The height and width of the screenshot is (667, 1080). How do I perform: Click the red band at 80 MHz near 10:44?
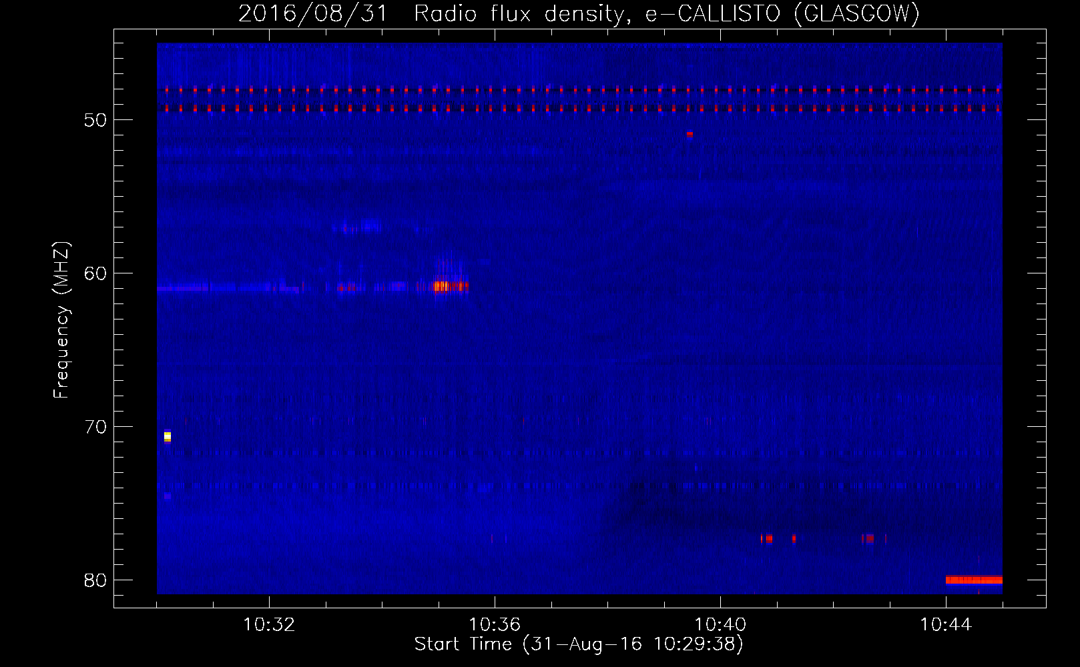[x=974, y=580]
